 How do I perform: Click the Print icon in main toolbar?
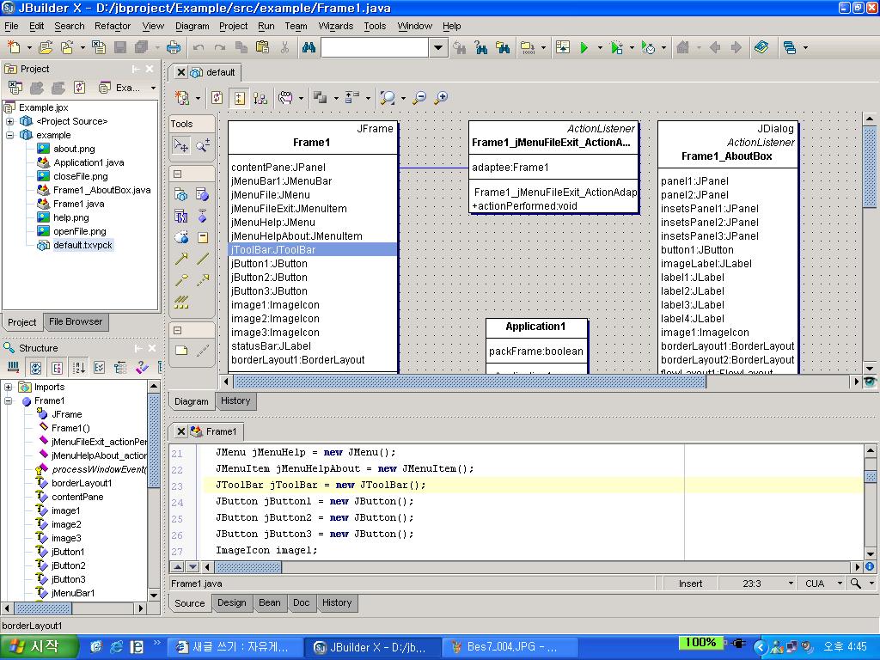tap(174, 48)
